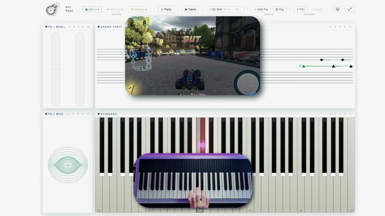Start the Demo playback
Viewport: 385px width, 216px height.
[191, 9]
